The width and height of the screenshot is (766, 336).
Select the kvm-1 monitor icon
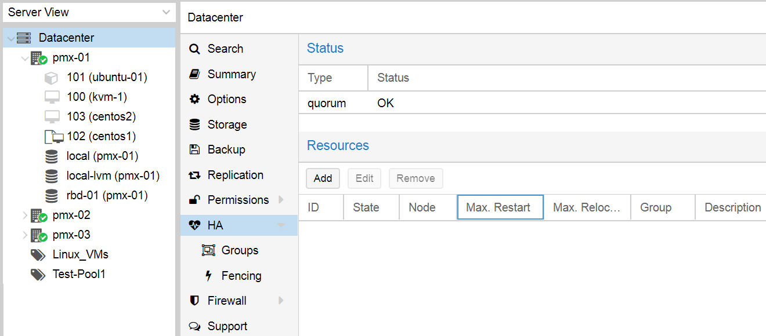click(x=52, y=97)
